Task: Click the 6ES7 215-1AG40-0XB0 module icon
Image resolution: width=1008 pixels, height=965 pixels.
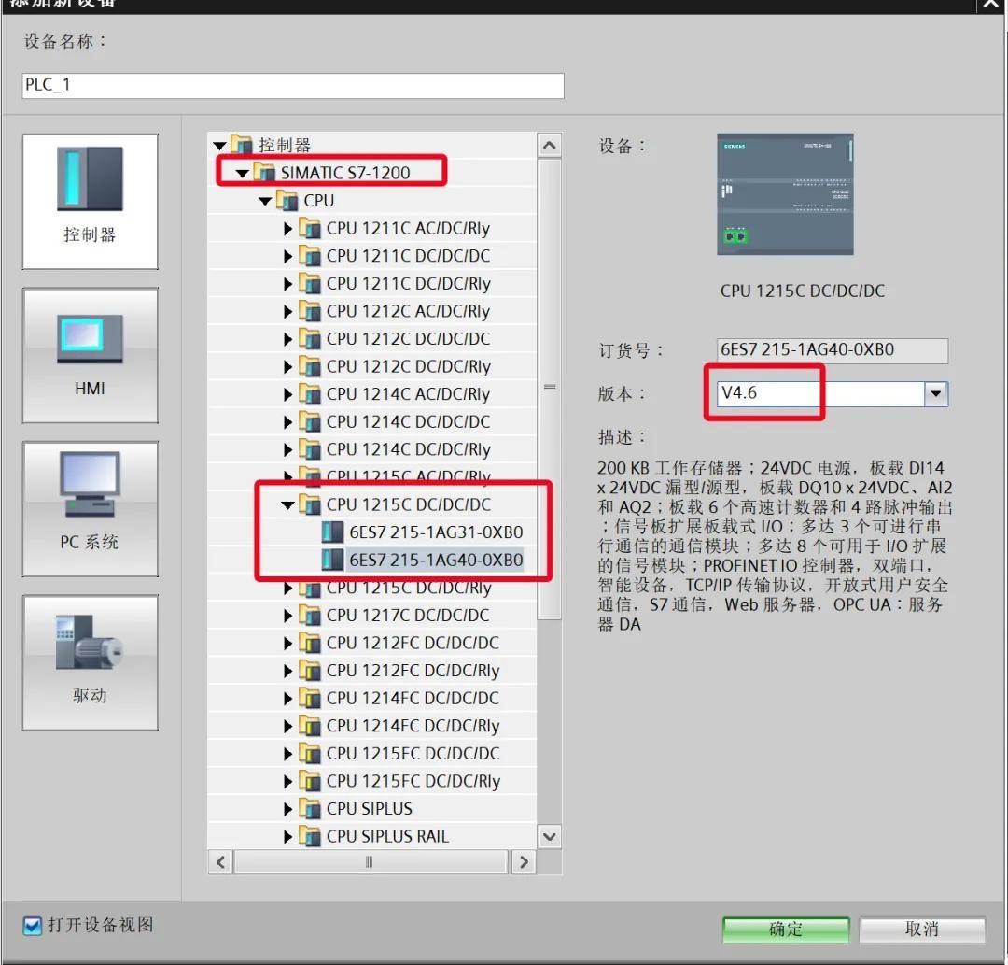Action: [332, 560]
